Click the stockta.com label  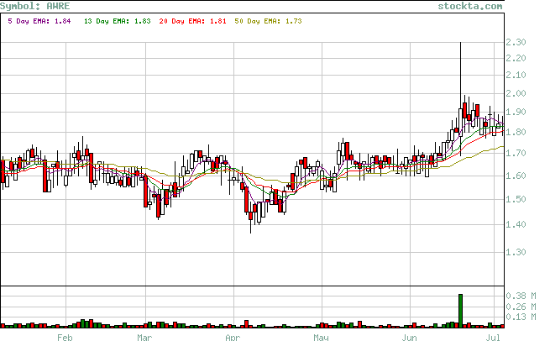[470, 6]
